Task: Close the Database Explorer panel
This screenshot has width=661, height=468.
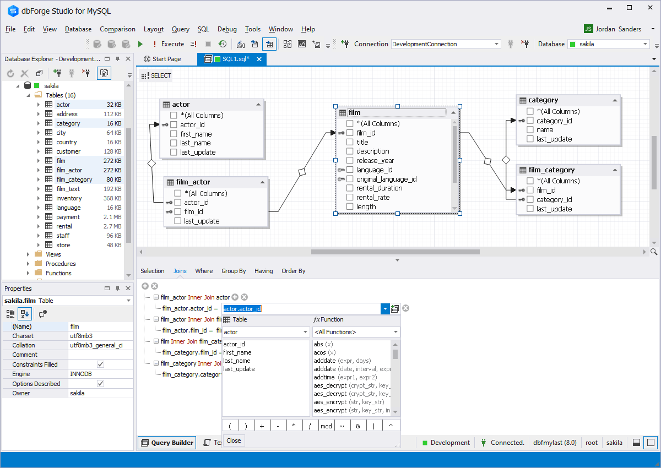Action: click(128, 59)
